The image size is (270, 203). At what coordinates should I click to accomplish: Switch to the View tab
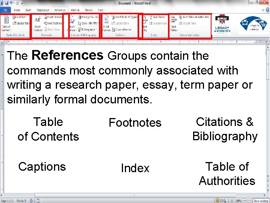[x=100, y=10]
